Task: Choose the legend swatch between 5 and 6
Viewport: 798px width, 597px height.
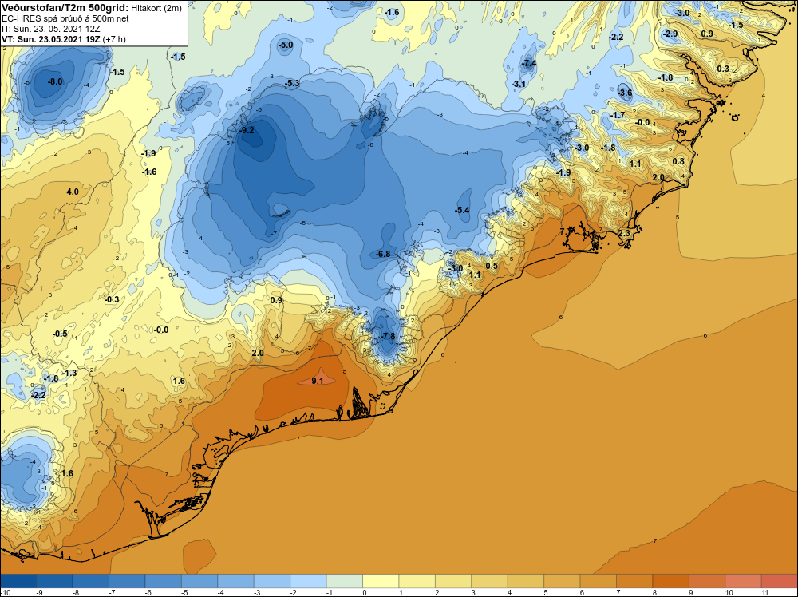Action: coord(562,581)
